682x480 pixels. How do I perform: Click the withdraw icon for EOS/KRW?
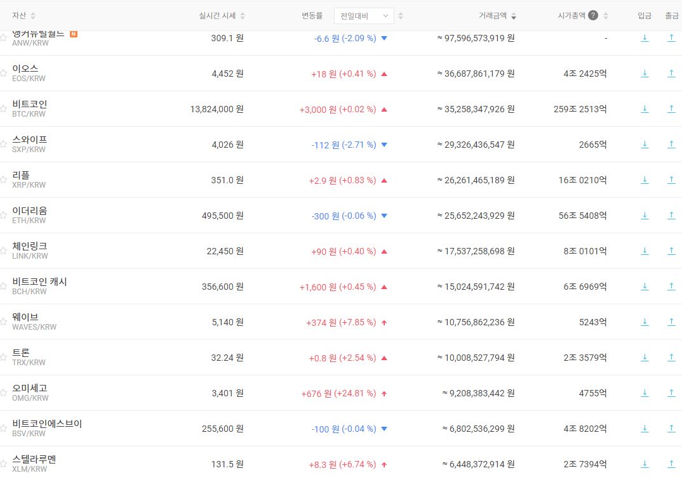coord(671,74)
